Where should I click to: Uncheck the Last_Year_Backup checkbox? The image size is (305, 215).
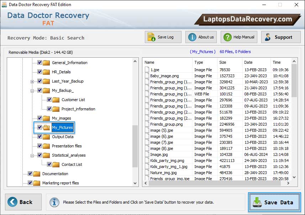coord(40,81)
